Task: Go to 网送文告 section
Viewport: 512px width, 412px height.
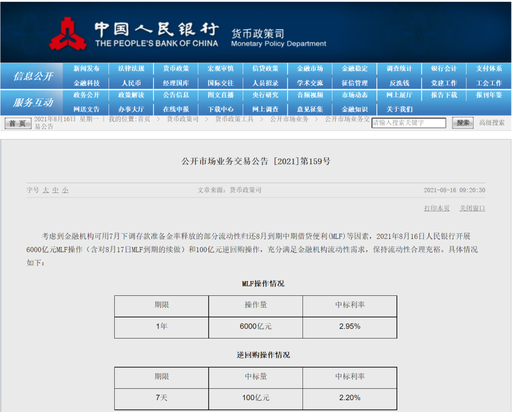Action: [87, 110]
